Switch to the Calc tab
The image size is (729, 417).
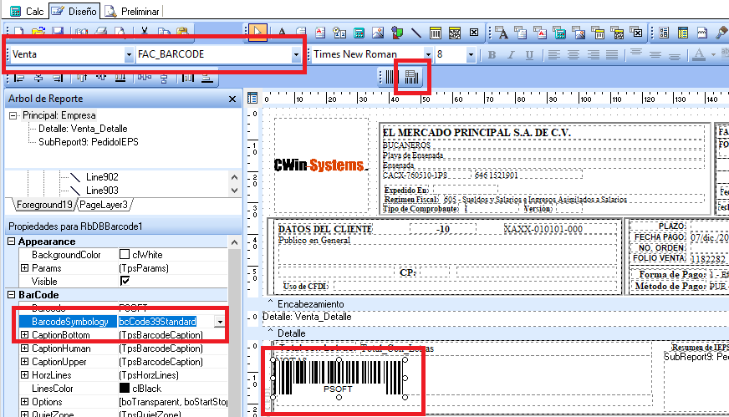point(28,12)
